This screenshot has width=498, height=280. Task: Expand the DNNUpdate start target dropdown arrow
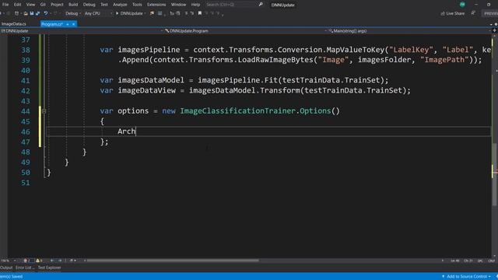[x=146, y=13]
